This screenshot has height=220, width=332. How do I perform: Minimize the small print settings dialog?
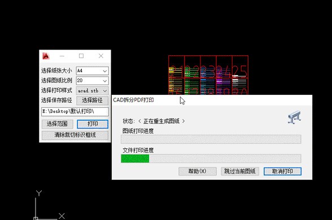62,56
